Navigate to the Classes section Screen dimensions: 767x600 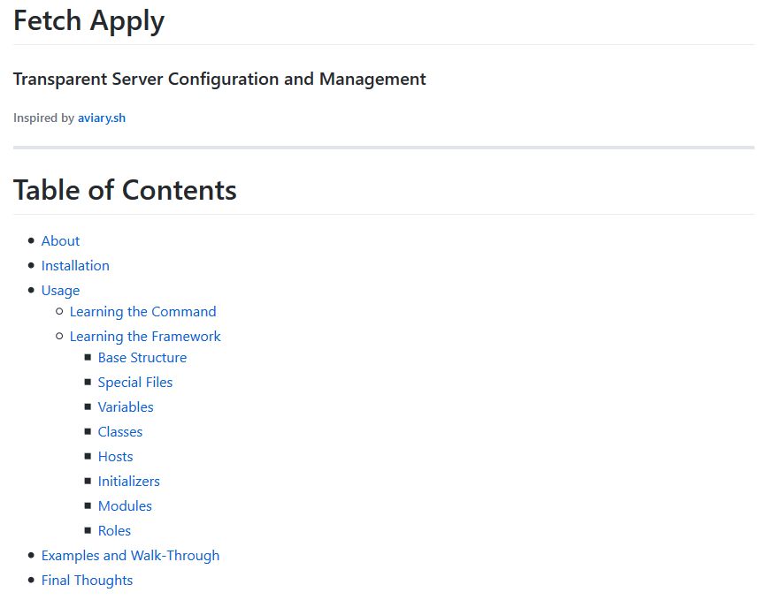pyautogui.click(x=120, y=431)
